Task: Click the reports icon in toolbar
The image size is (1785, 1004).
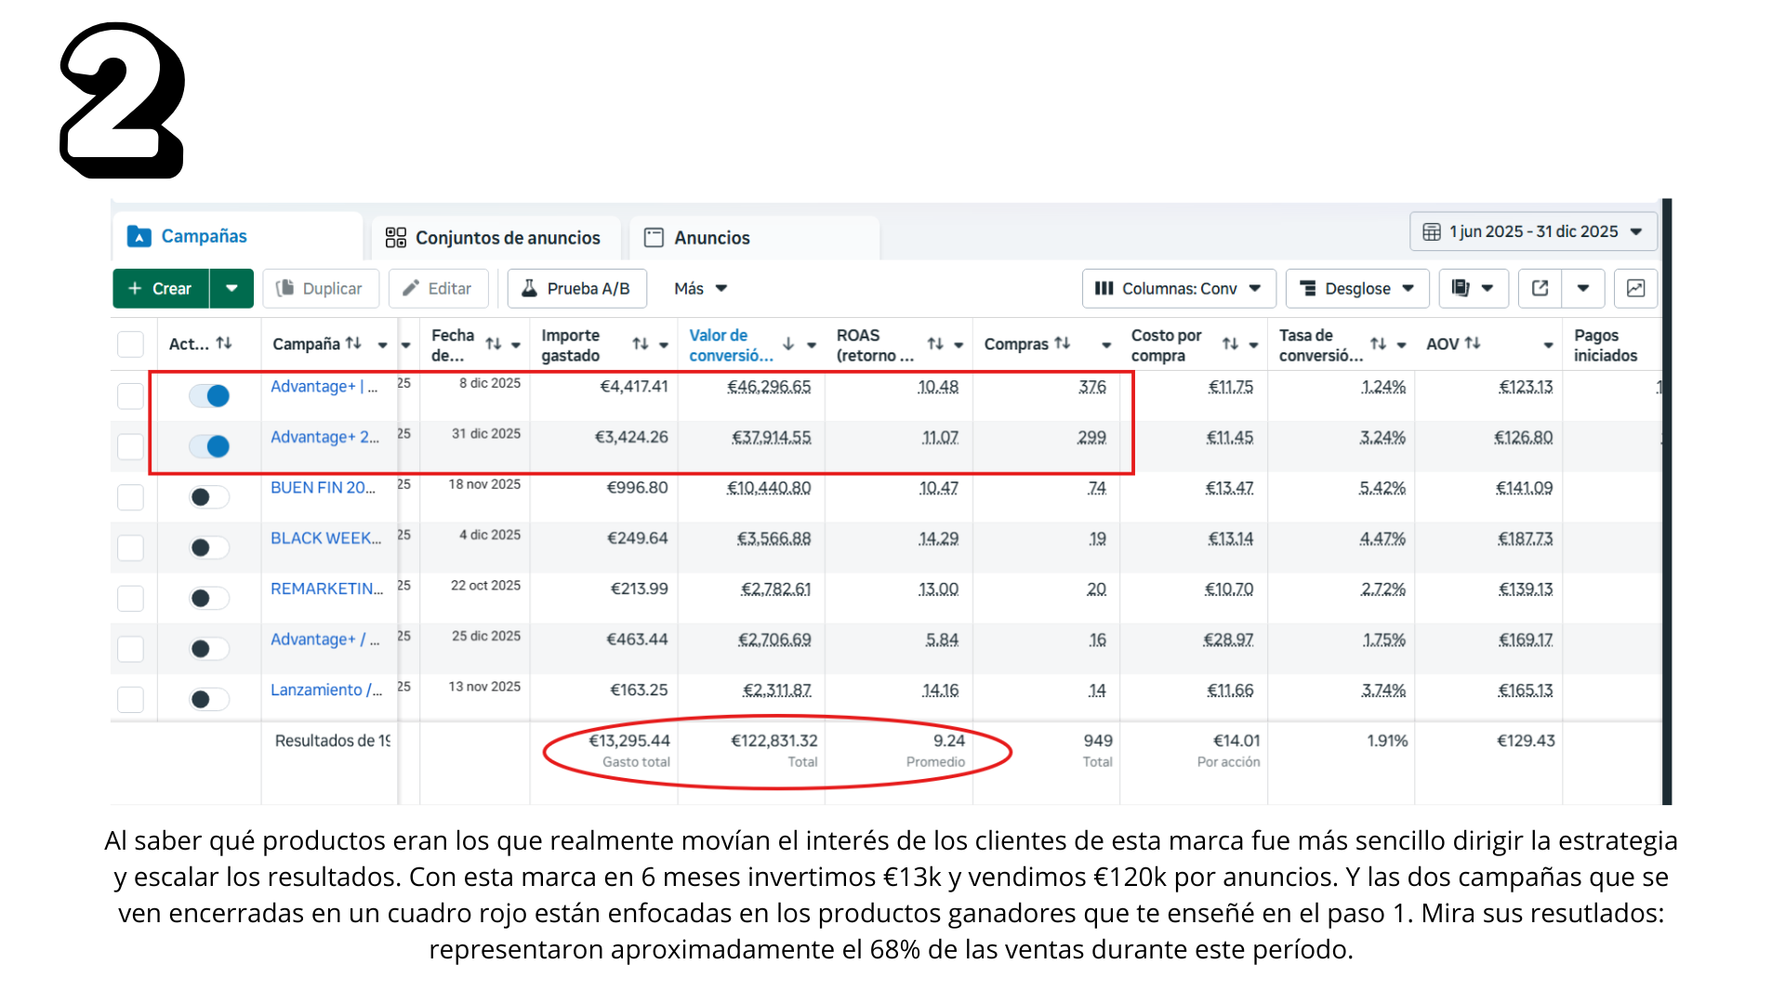Action: (x=1461, y=288)
